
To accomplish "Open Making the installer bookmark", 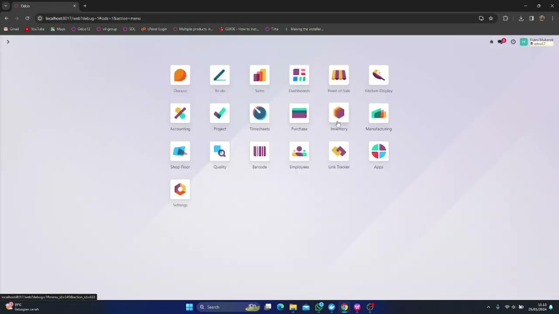I will [304, 29].
